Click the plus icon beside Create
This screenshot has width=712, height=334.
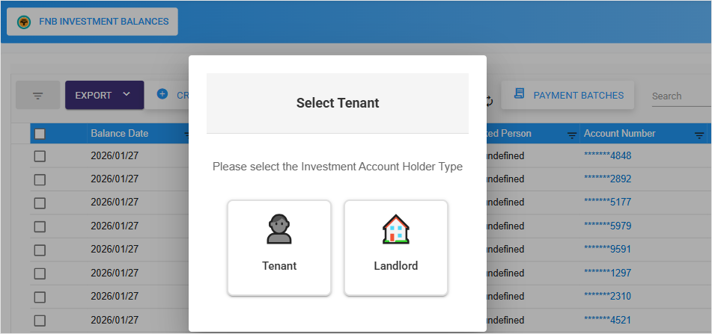[x=162, y=95]
